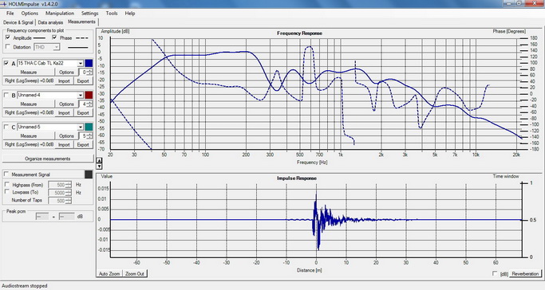
Task: Open slot B Unnamed-4 name dropdown
Action: coord(81,95)
